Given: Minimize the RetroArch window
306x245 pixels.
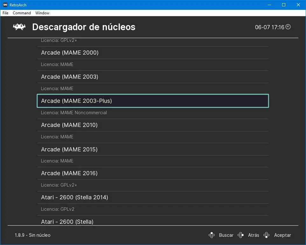Looking at the screenshot, I should (x=269, y=5).
